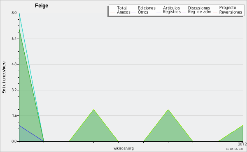Click the 2012 x-axis label

242,144
